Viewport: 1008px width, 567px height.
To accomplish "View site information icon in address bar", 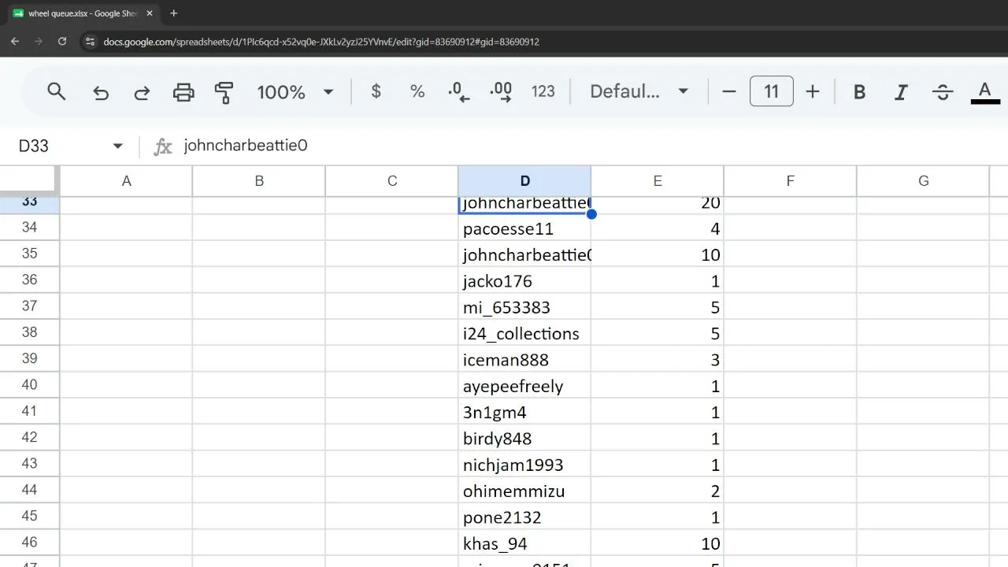I will click(90, 42).
